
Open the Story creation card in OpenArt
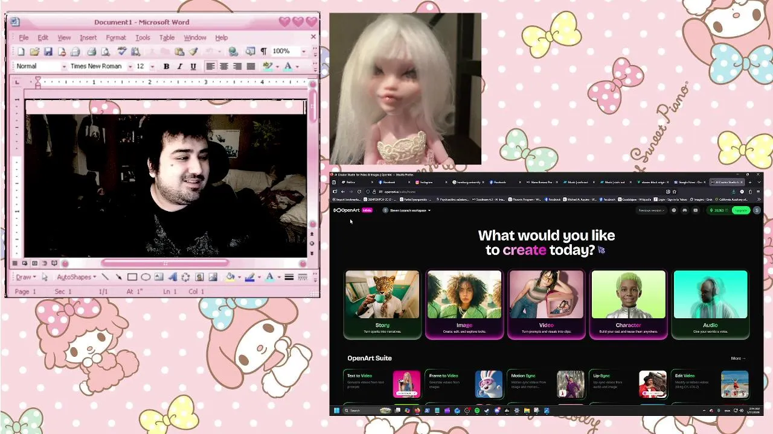point(382,304)
